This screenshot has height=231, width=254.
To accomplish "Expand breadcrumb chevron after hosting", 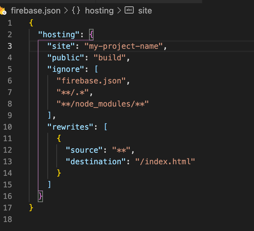I will click(119, 11).
